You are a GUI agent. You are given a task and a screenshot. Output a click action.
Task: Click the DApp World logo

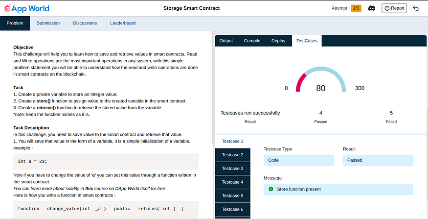(27, 8)
